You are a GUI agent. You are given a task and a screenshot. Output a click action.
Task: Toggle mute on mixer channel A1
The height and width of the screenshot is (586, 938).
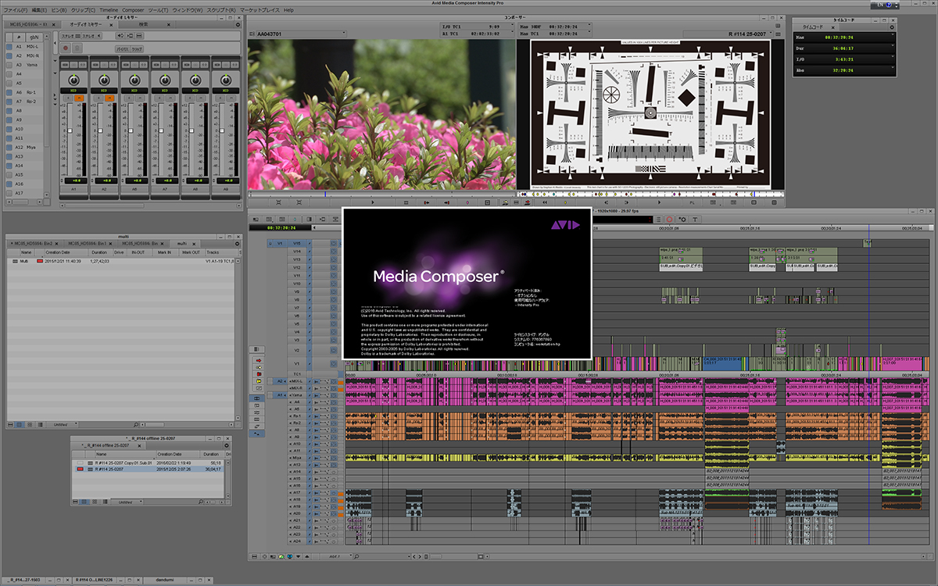point(79,98)
